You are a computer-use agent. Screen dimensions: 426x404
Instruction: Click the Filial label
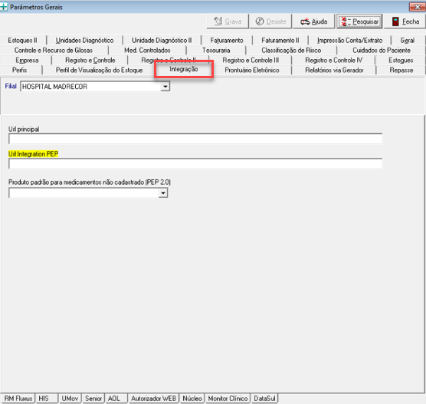click(x=11, y=86)
